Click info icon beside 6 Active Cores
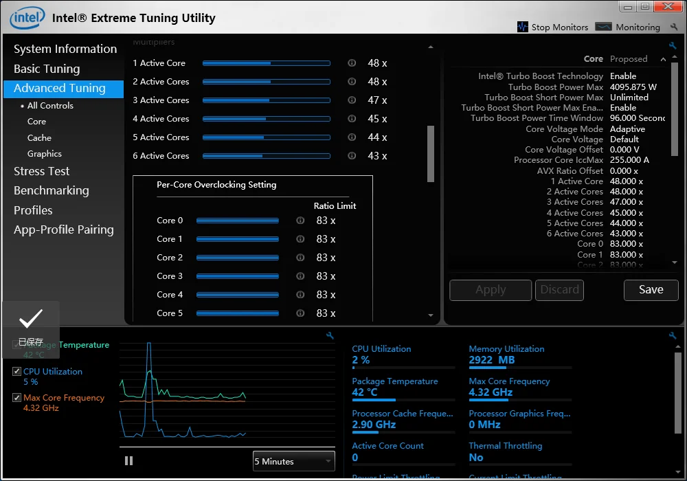 pos(352,156)
